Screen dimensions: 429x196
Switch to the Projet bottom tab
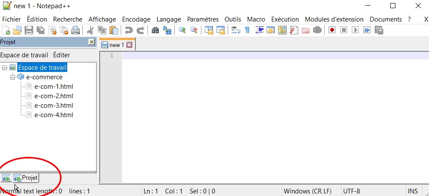point(26,177)
